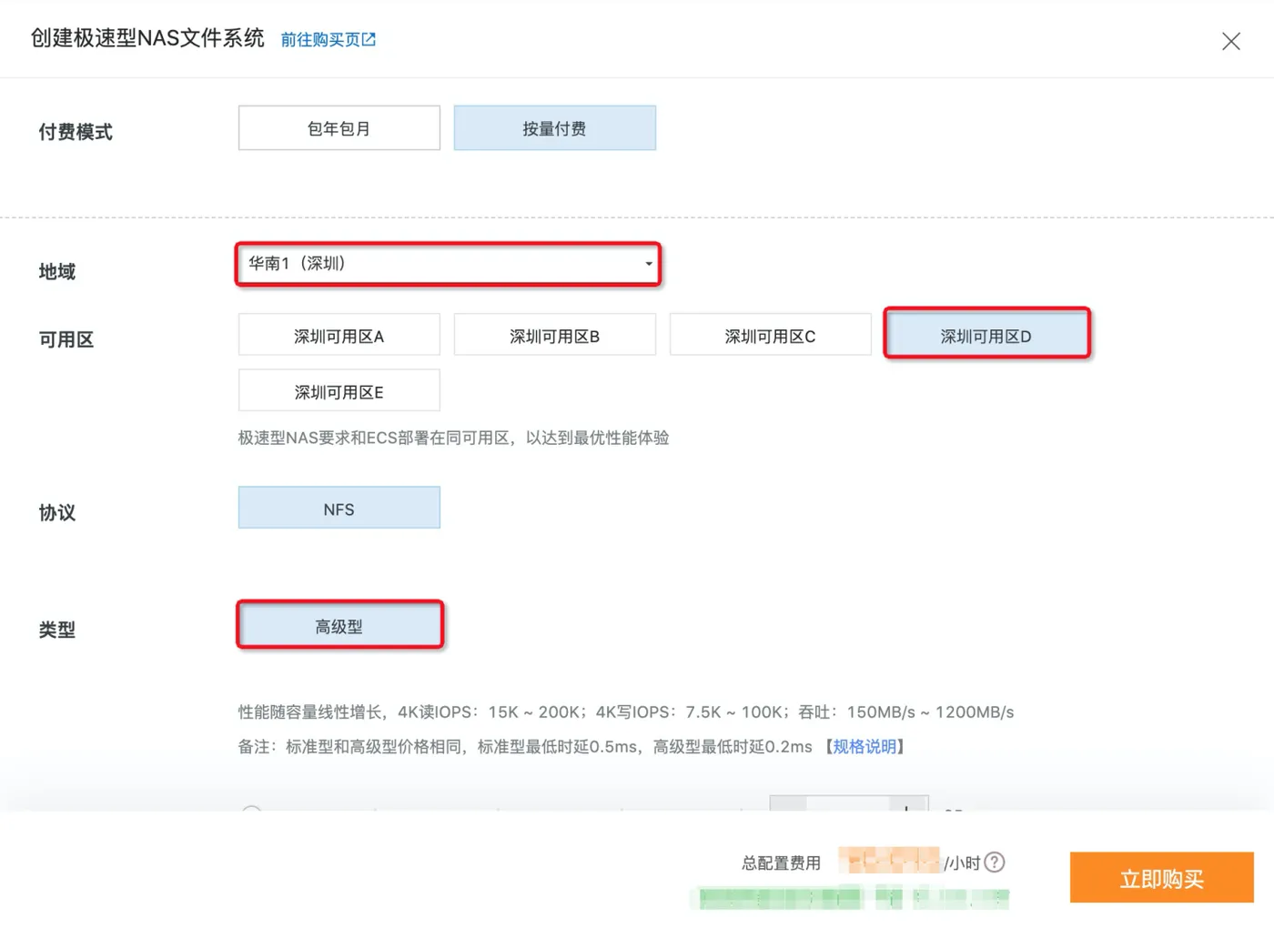Open the 地域 region dropdown 华南1（深圳）

[x=448, y=264]
